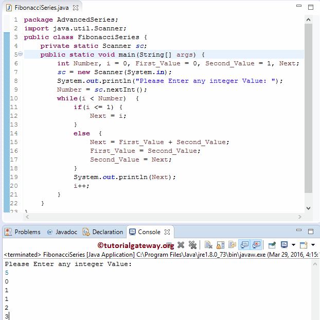Click 'Second_Value = 1' on line 6
Screen dimensions: 320x320
(239, 63)
